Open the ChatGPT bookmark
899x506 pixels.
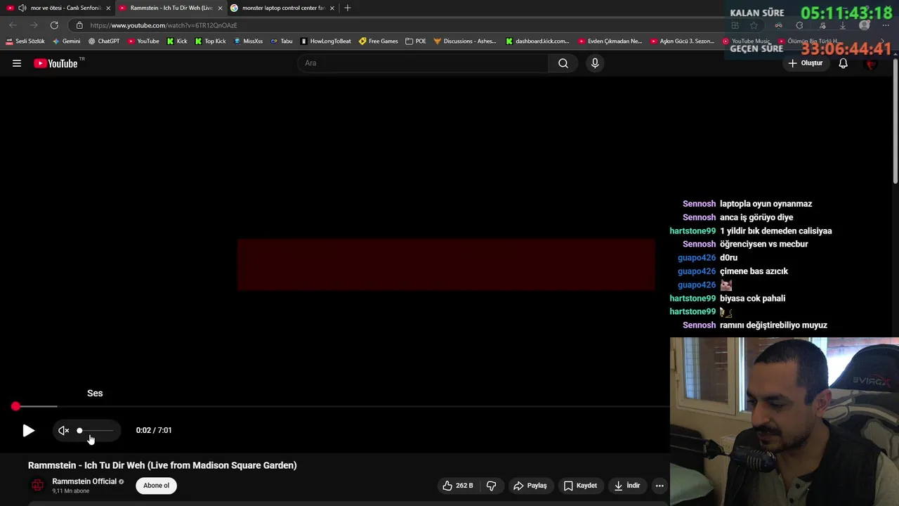[x=104, y=41]
